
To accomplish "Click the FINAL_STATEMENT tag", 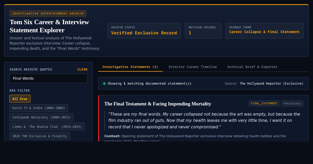I will tap(264, 104).
